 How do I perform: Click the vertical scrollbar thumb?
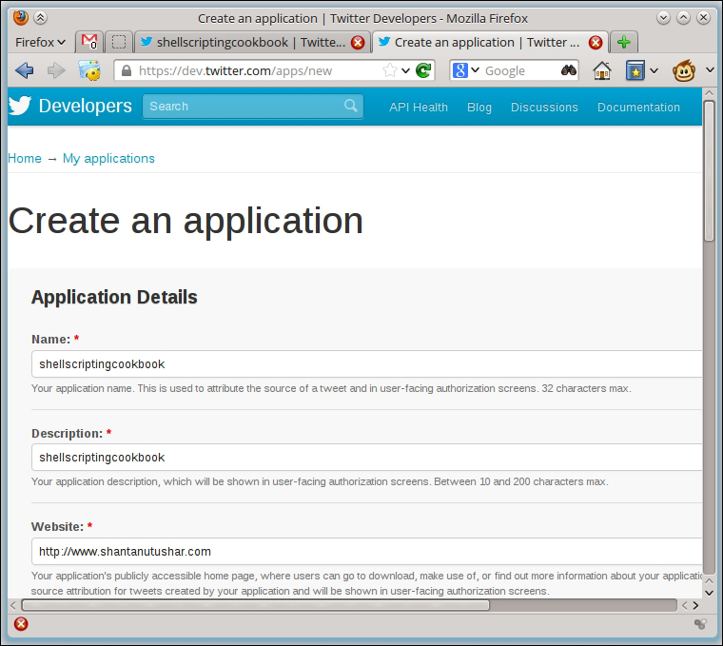tap(709, 170)
